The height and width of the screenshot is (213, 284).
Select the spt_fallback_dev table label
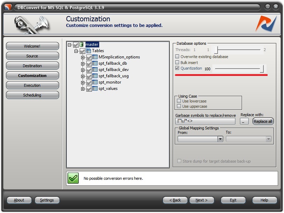(x=114, y=70)
